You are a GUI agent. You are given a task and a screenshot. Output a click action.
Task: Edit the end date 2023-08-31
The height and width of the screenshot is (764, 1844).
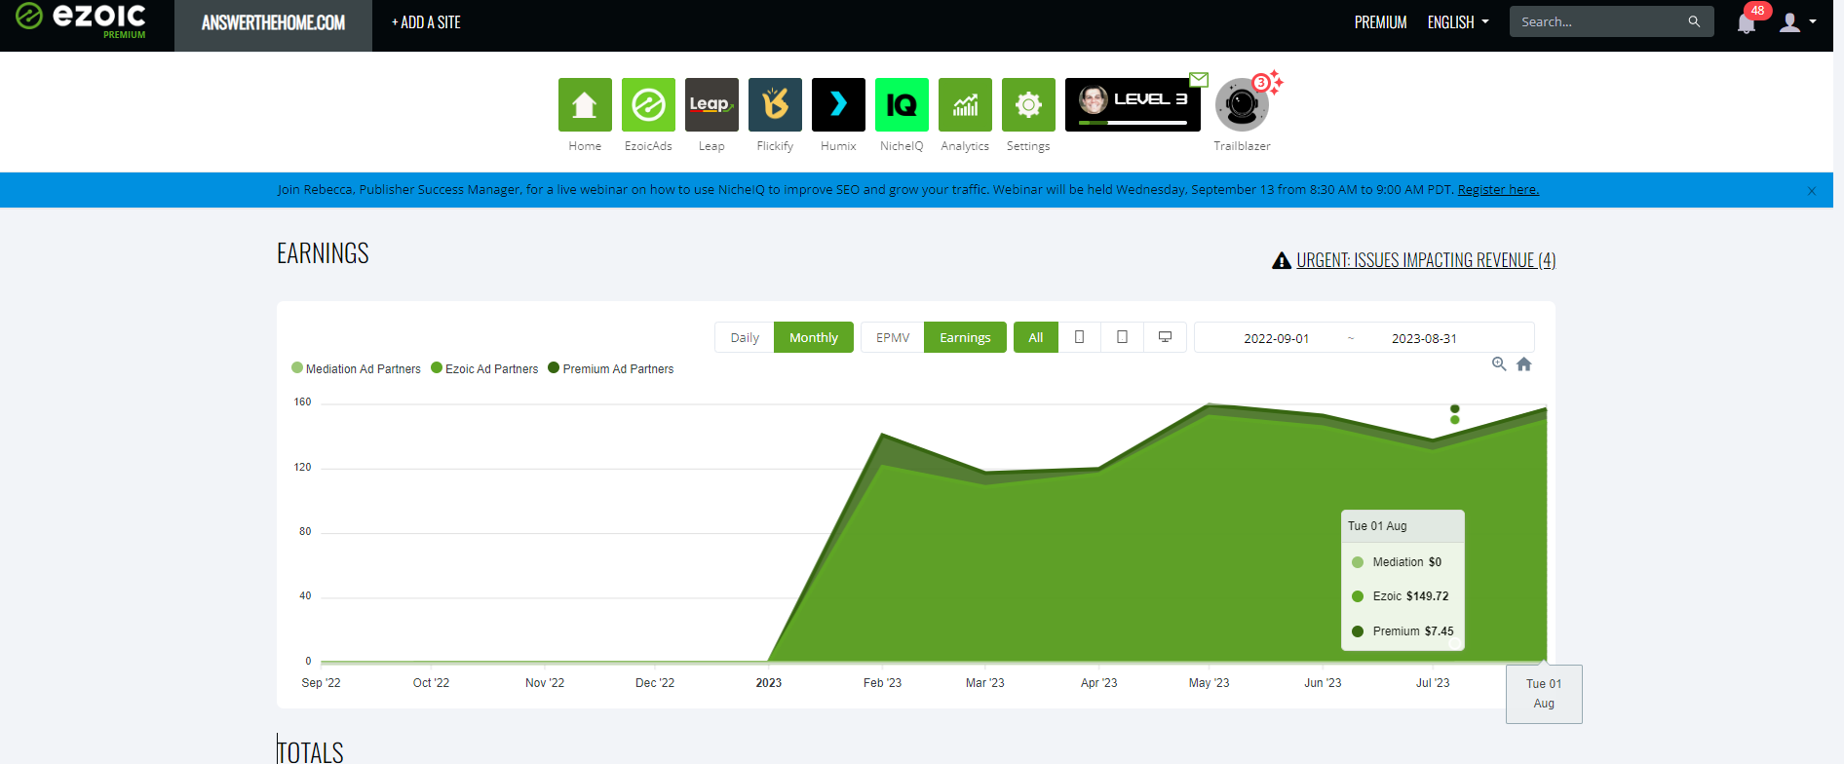pos(1424,338)
